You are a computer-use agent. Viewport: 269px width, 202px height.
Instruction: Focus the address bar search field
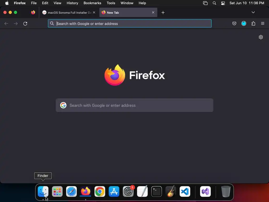[x=130, y=23]
